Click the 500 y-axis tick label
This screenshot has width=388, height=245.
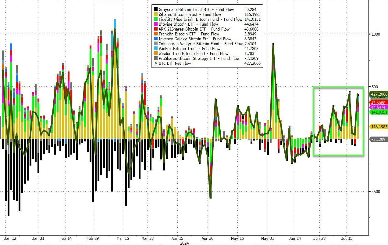[375, 87]
